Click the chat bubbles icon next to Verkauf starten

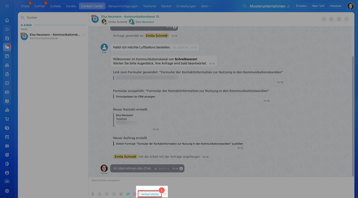[x=165, y=194]
